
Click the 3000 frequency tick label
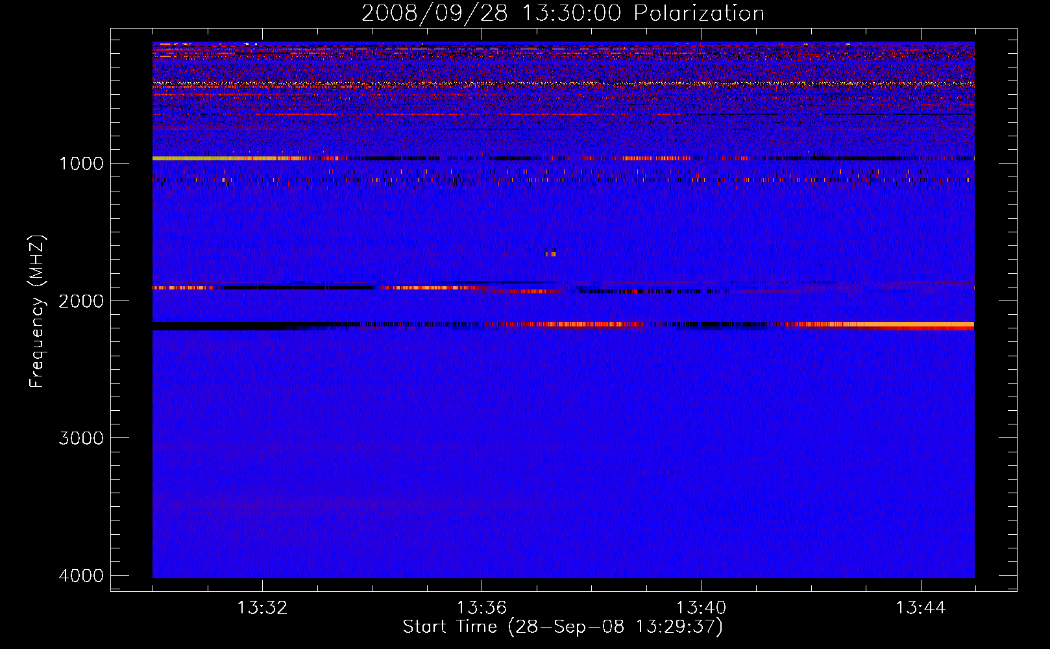[81, 438]
